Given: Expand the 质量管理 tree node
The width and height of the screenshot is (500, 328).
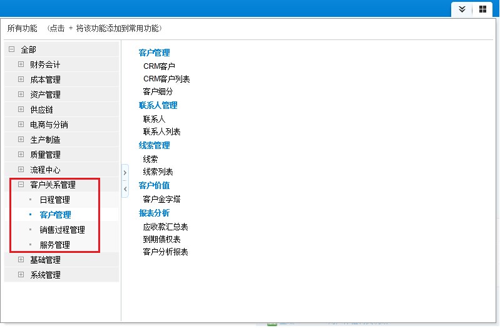Looking at the screenshot, I should [21, 154].
